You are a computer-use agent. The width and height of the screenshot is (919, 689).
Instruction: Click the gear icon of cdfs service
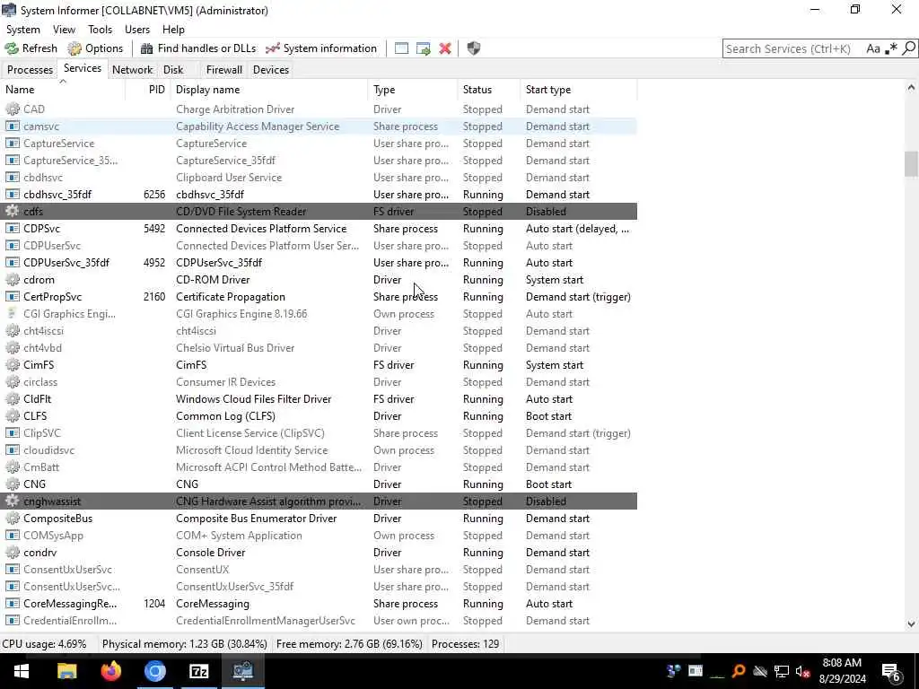(x=13, y=212)
